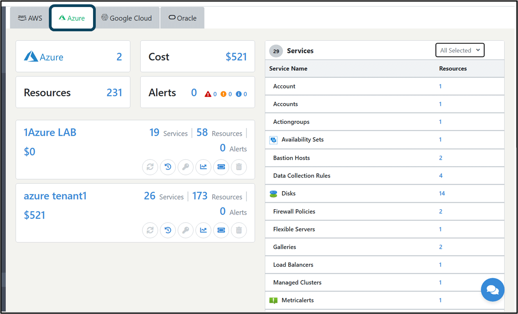This screenshot has width=518, height=314.
Task: Click the total Resources count 231
Action: coord(114,93)
